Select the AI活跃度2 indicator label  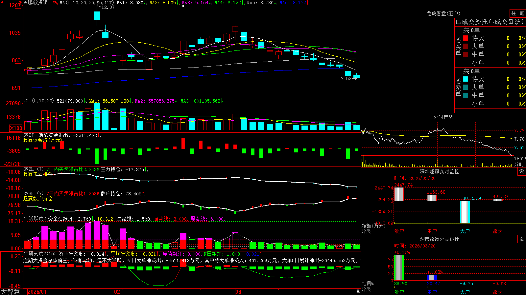pyautogui.click(x=35, y=219)
